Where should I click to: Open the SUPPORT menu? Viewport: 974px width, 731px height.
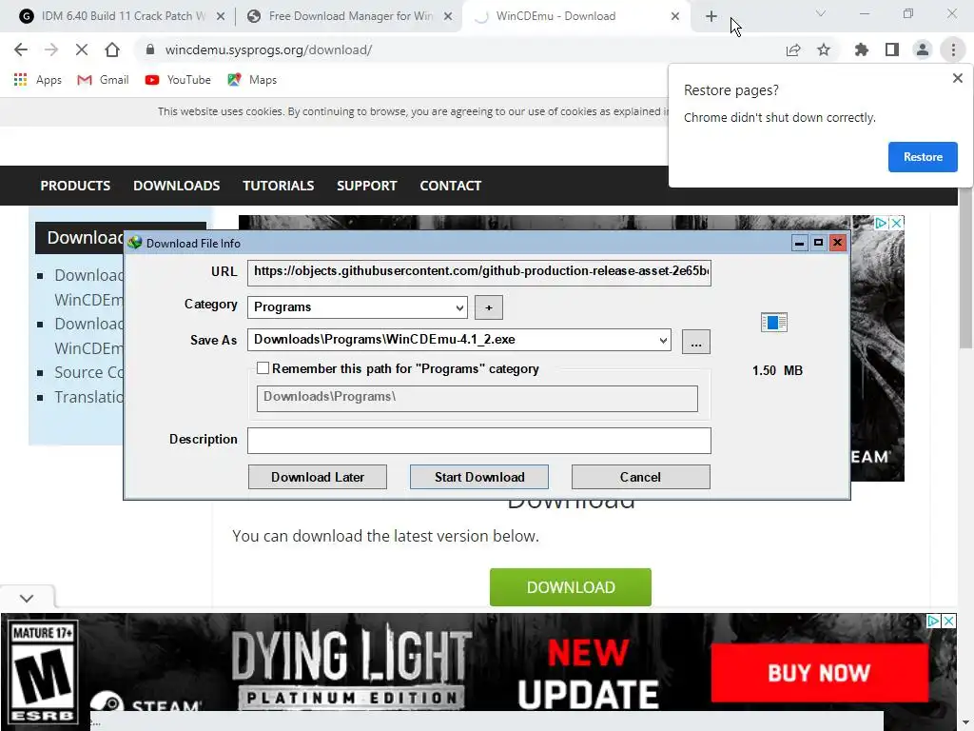pos(366,186)
